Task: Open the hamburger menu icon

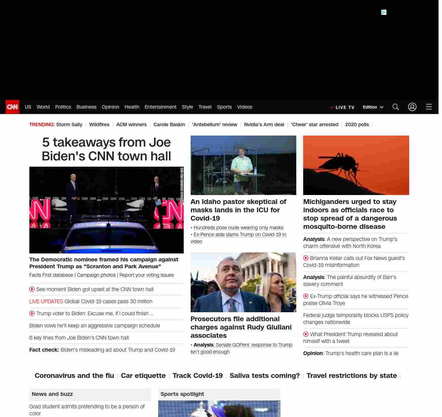Action: point(429,107)
